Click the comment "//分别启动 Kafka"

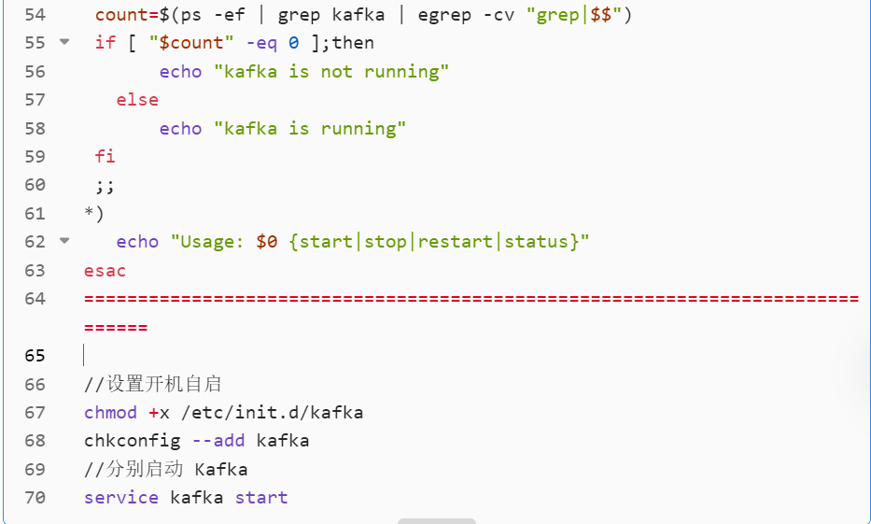165,469
